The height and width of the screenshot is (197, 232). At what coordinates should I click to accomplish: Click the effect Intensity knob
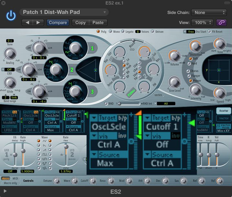pos(195,90)
